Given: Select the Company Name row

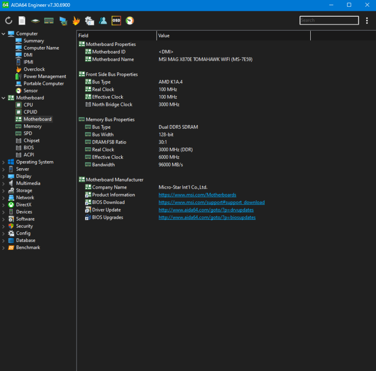Looking at the screenshot, I should [194, 187].
